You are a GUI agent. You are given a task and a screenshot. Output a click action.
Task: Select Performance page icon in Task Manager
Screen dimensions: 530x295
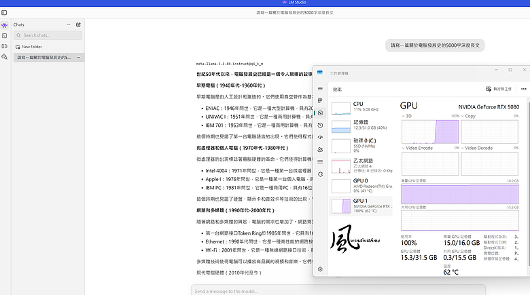tap(320, 113)
